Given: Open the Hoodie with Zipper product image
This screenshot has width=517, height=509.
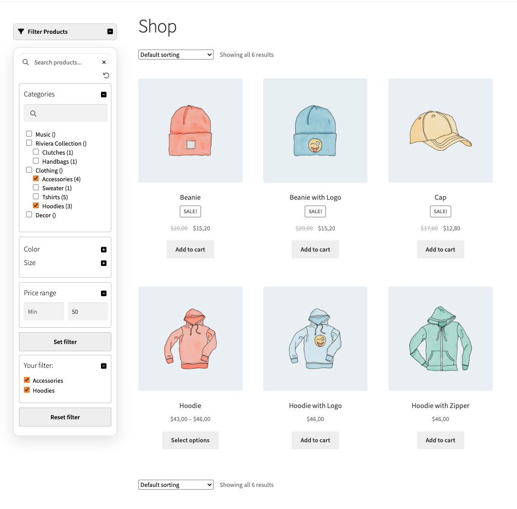Looking at the screenshot, I should tap(440, 339).
